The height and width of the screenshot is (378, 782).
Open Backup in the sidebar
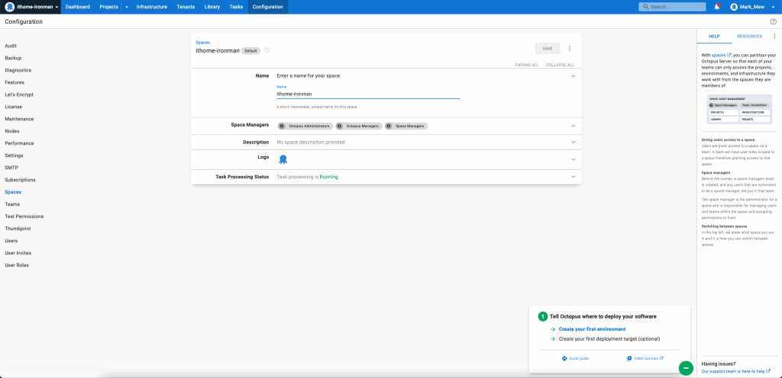click(13, 58)
